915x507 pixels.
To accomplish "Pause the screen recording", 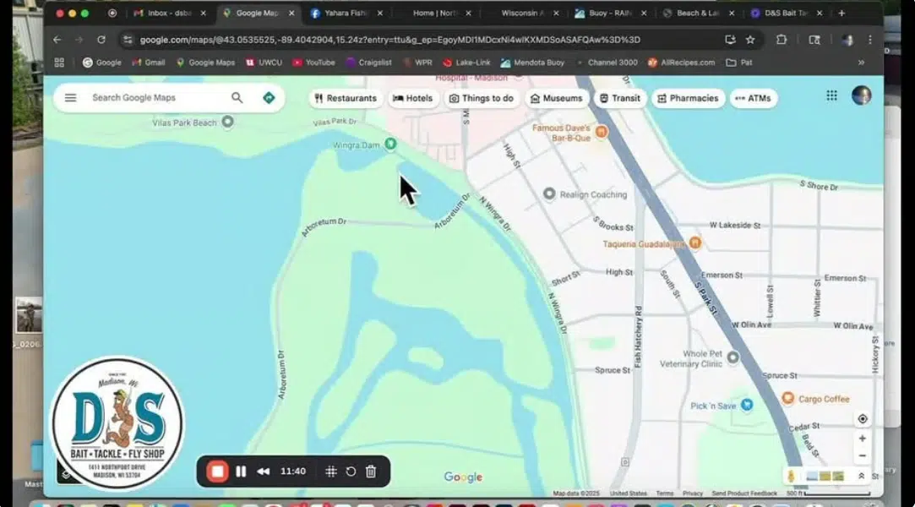I will 241,472.
